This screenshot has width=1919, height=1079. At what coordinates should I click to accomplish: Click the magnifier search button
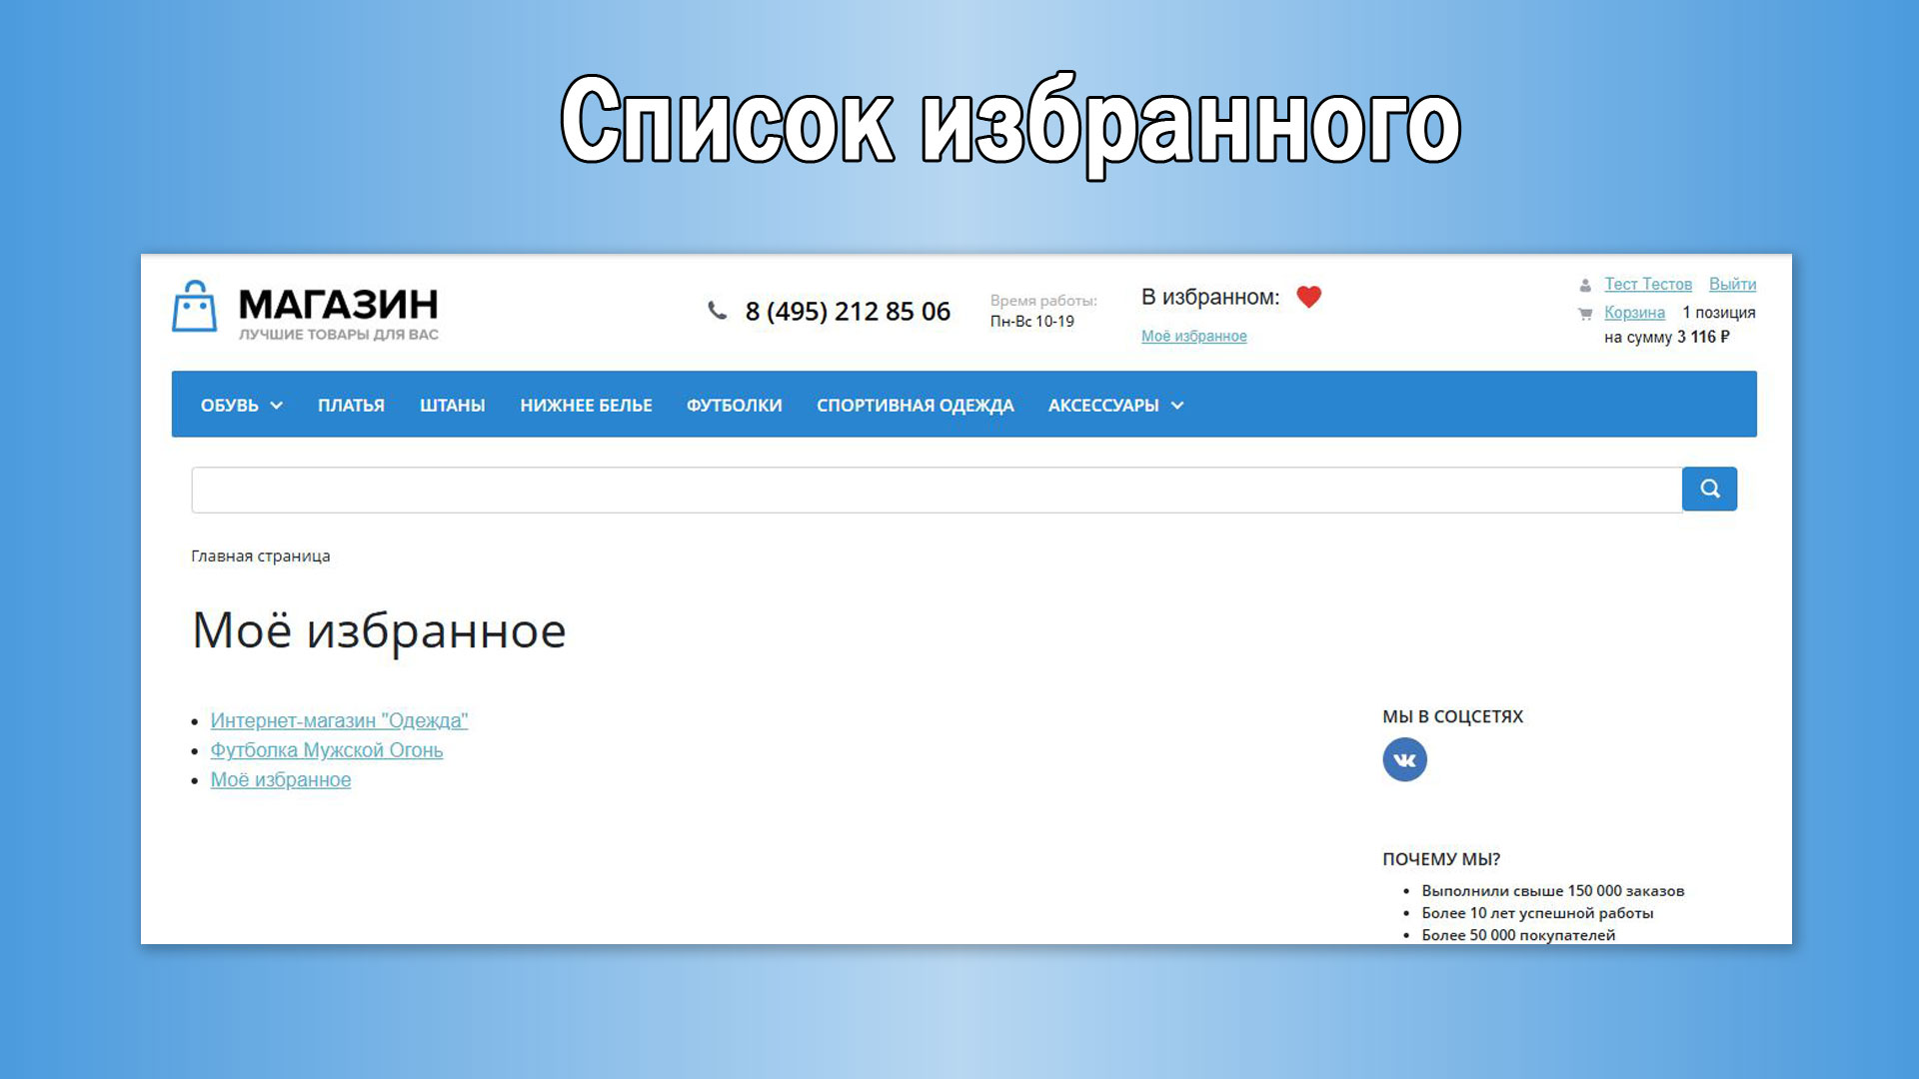point(1709,489)
